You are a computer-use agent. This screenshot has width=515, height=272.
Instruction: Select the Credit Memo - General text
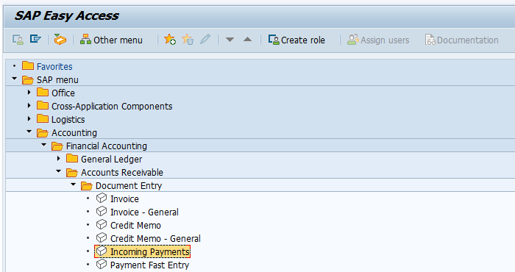tap(155, 238)
